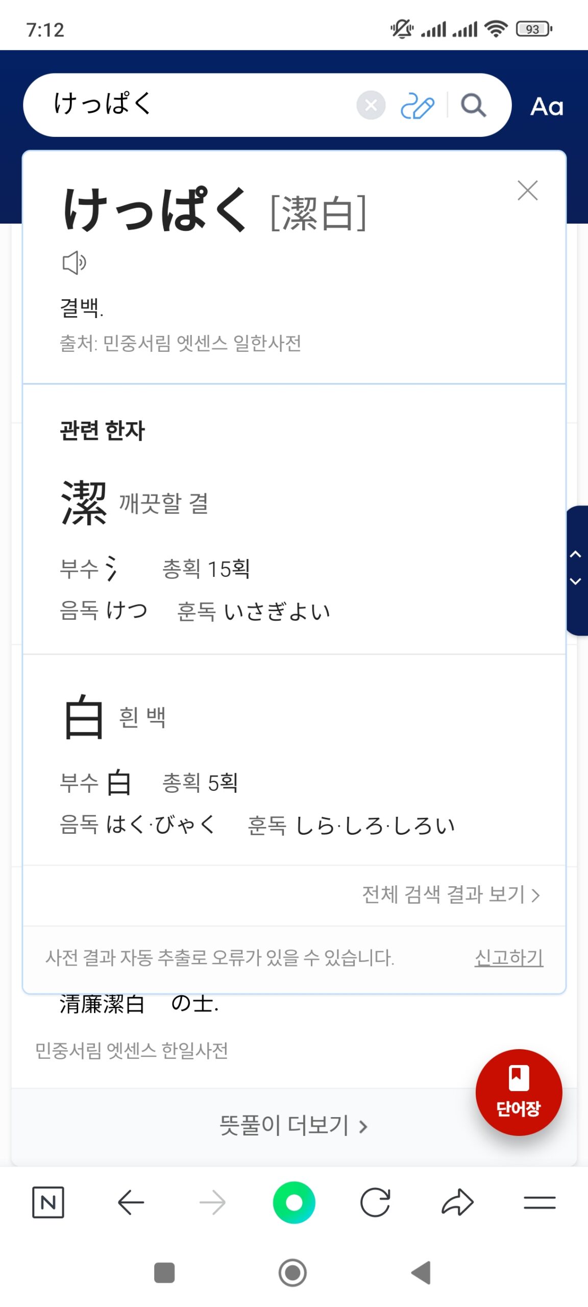
Task: Open the browser hamburger menu
Action: (x=540, y=1202)
